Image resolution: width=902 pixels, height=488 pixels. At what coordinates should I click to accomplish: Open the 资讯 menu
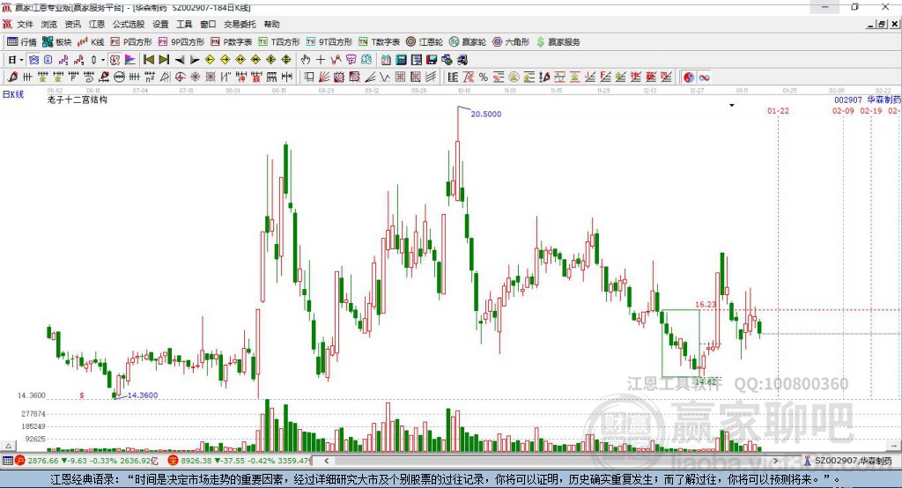click(x=72, y=24)
